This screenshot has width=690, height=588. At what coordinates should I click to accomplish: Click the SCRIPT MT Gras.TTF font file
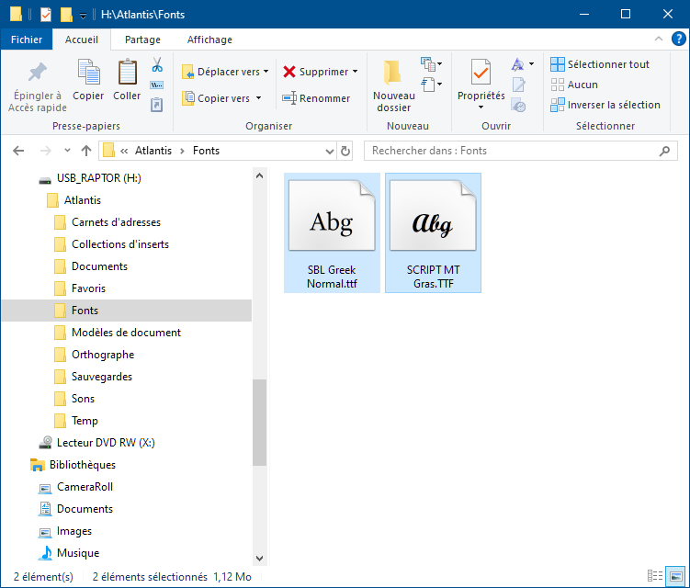click(433, 232)
